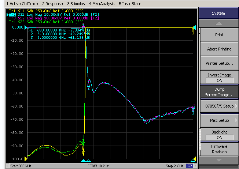Expand the Misc Setup submenu
239x169 pixels.
coord(219,120)
